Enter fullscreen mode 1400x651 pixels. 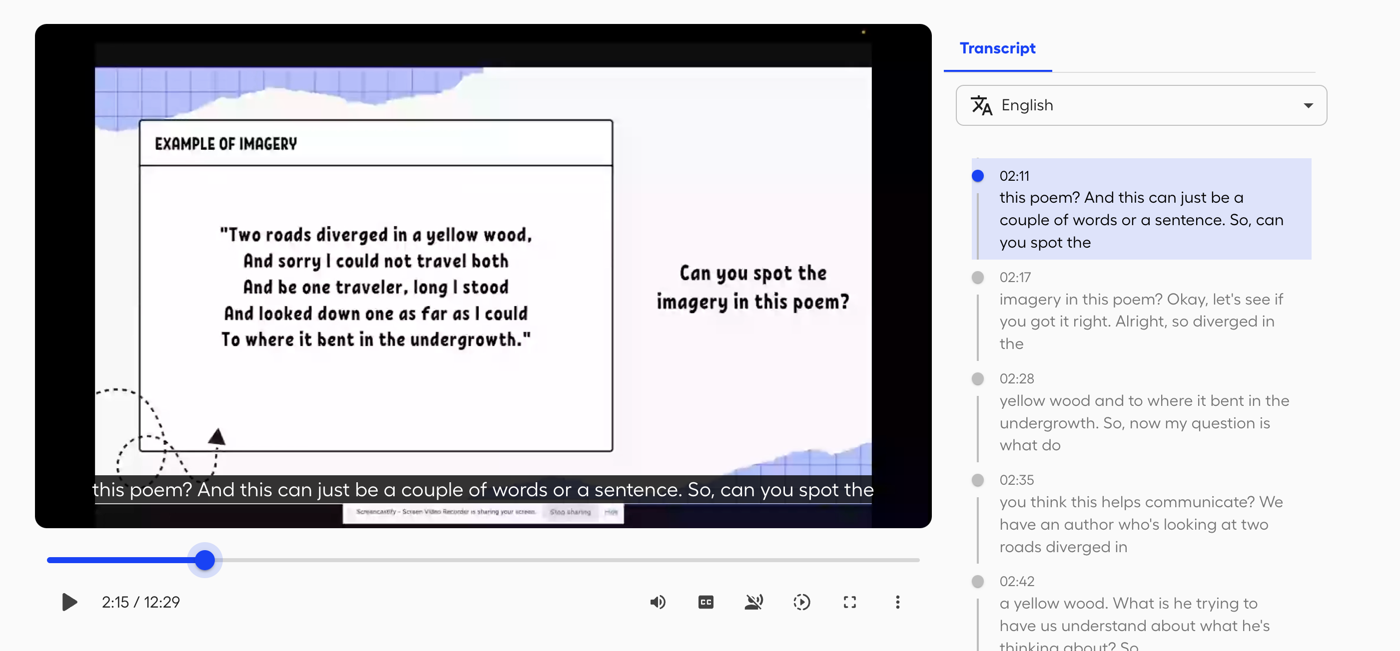[850, 602]
